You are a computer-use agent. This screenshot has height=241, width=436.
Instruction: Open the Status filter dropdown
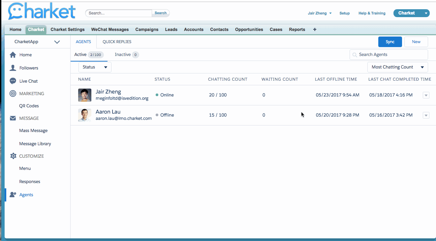(x=95, y=67)
